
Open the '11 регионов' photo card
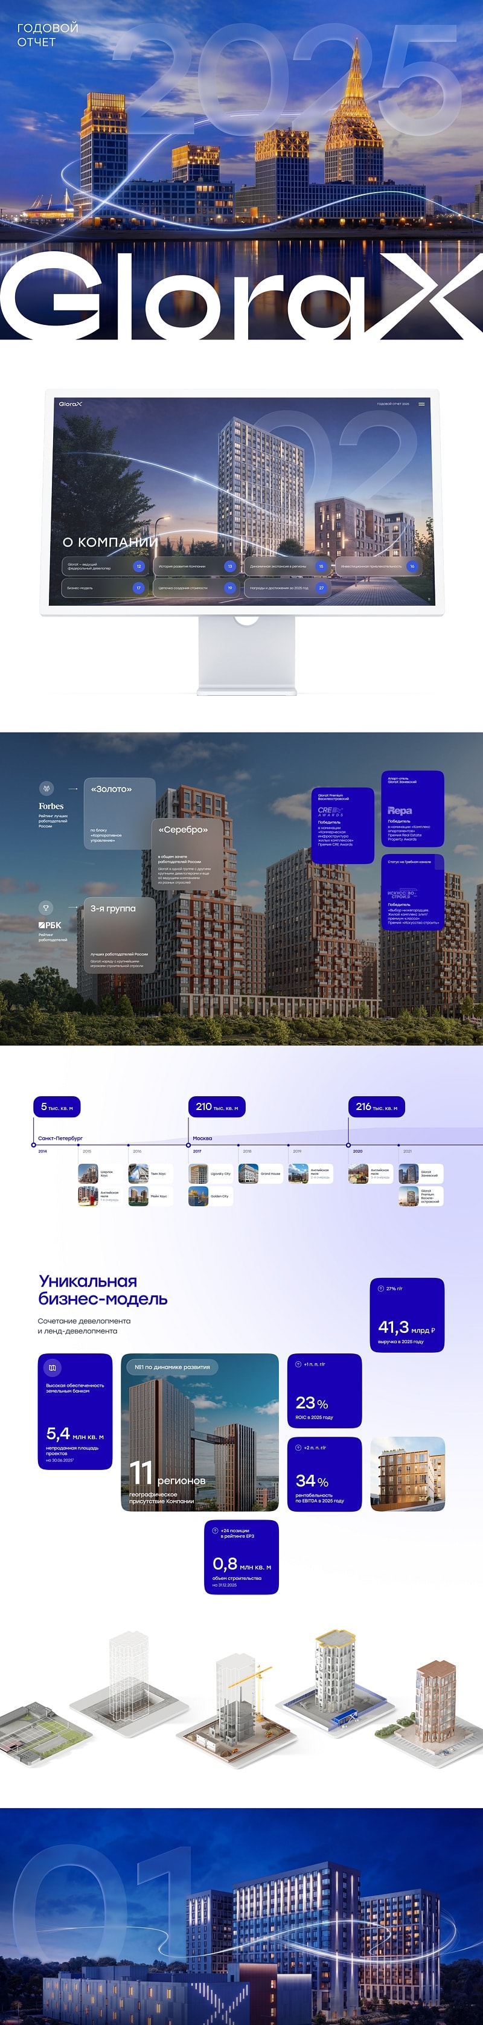[x=200, y=1433]
